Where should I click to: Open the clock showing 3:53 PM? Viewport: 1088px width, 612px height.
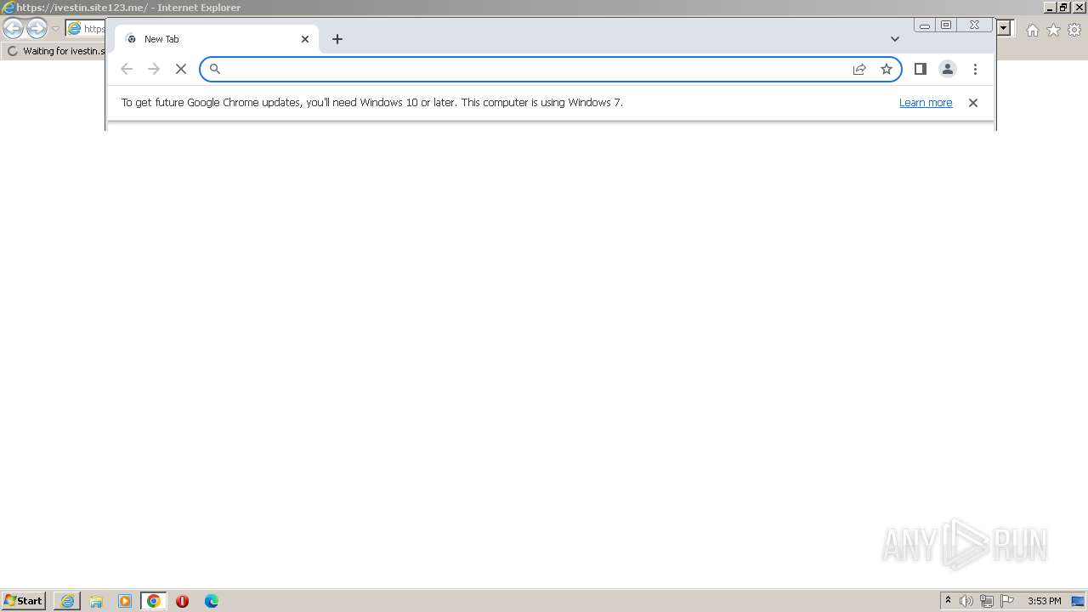point(1045,601)
